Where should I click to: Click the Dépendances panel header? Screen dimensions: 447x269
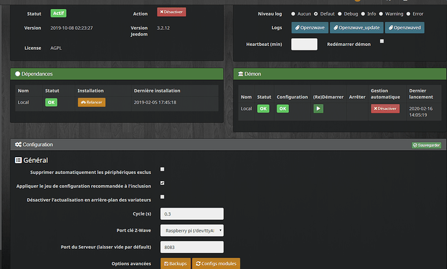(117, 74)
